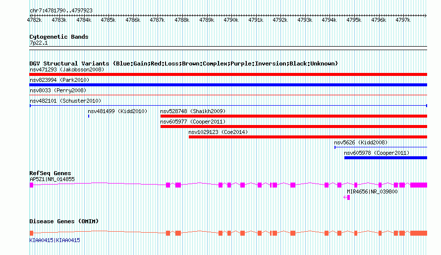441x255 pixels.
Task: Open the nsv528748 (Shaikh2009) label
Action: [x=193, y=111]
